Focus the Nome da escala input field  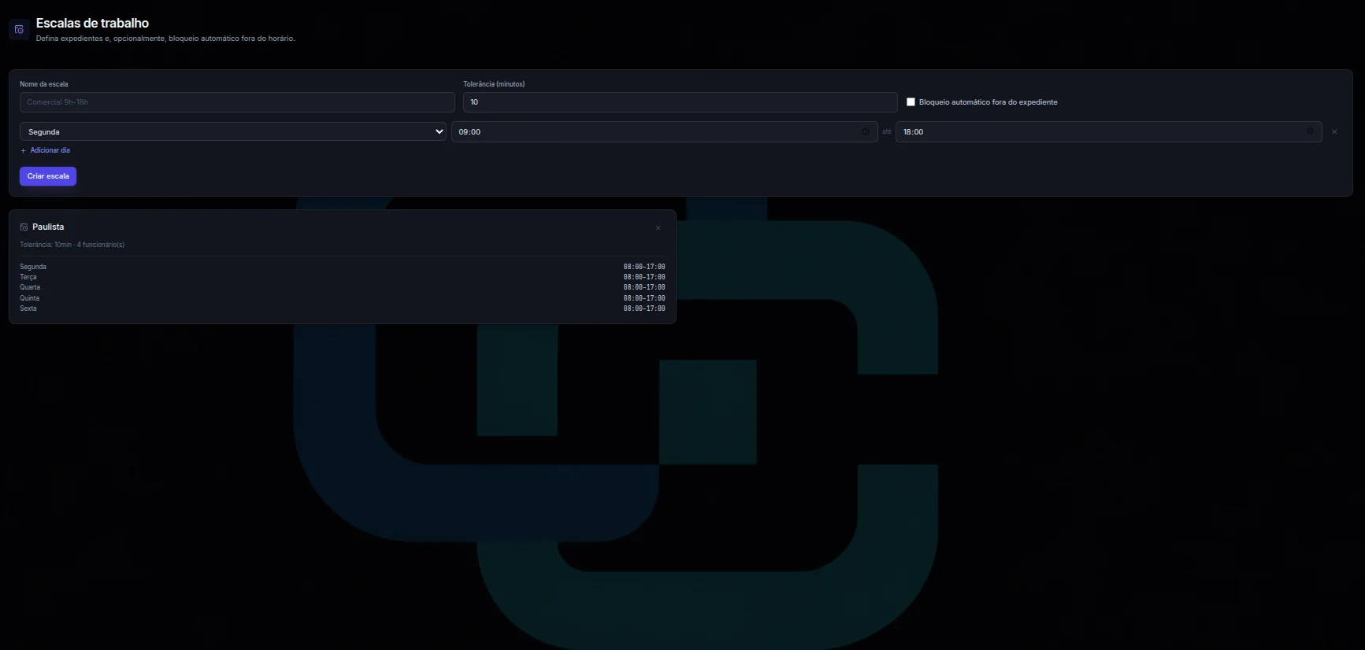coord(237,102)
